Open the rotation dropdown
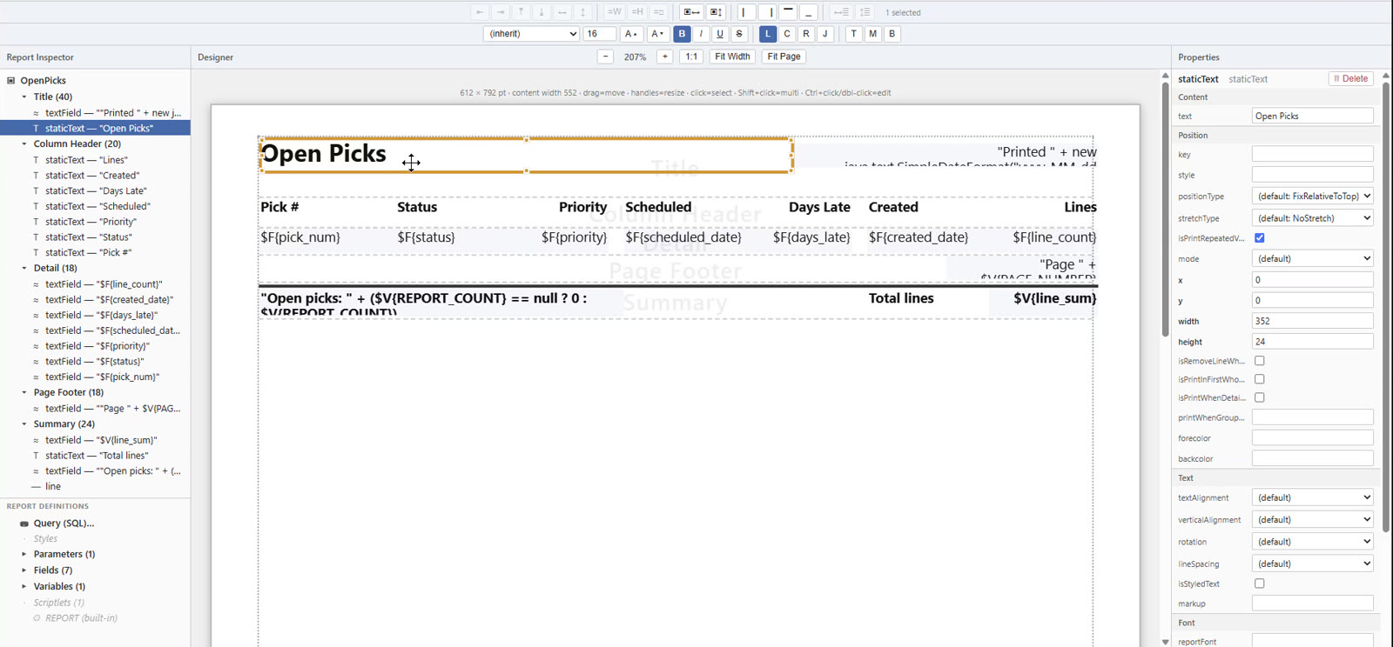The height and width of the screenshot is (647, 1393). 1313,542
